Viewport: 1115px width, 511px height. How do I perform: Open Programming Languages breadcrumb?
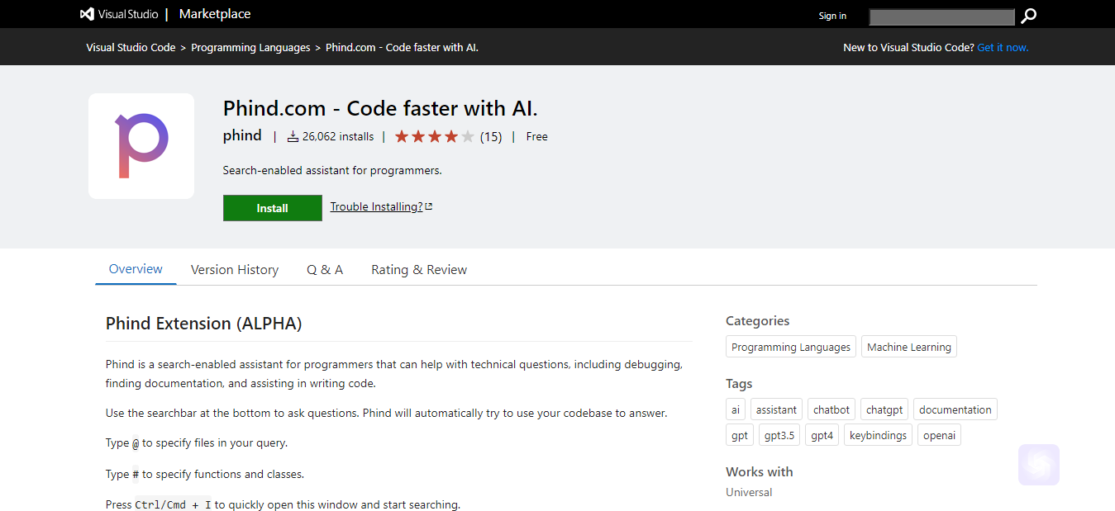(x=250, y=48)
